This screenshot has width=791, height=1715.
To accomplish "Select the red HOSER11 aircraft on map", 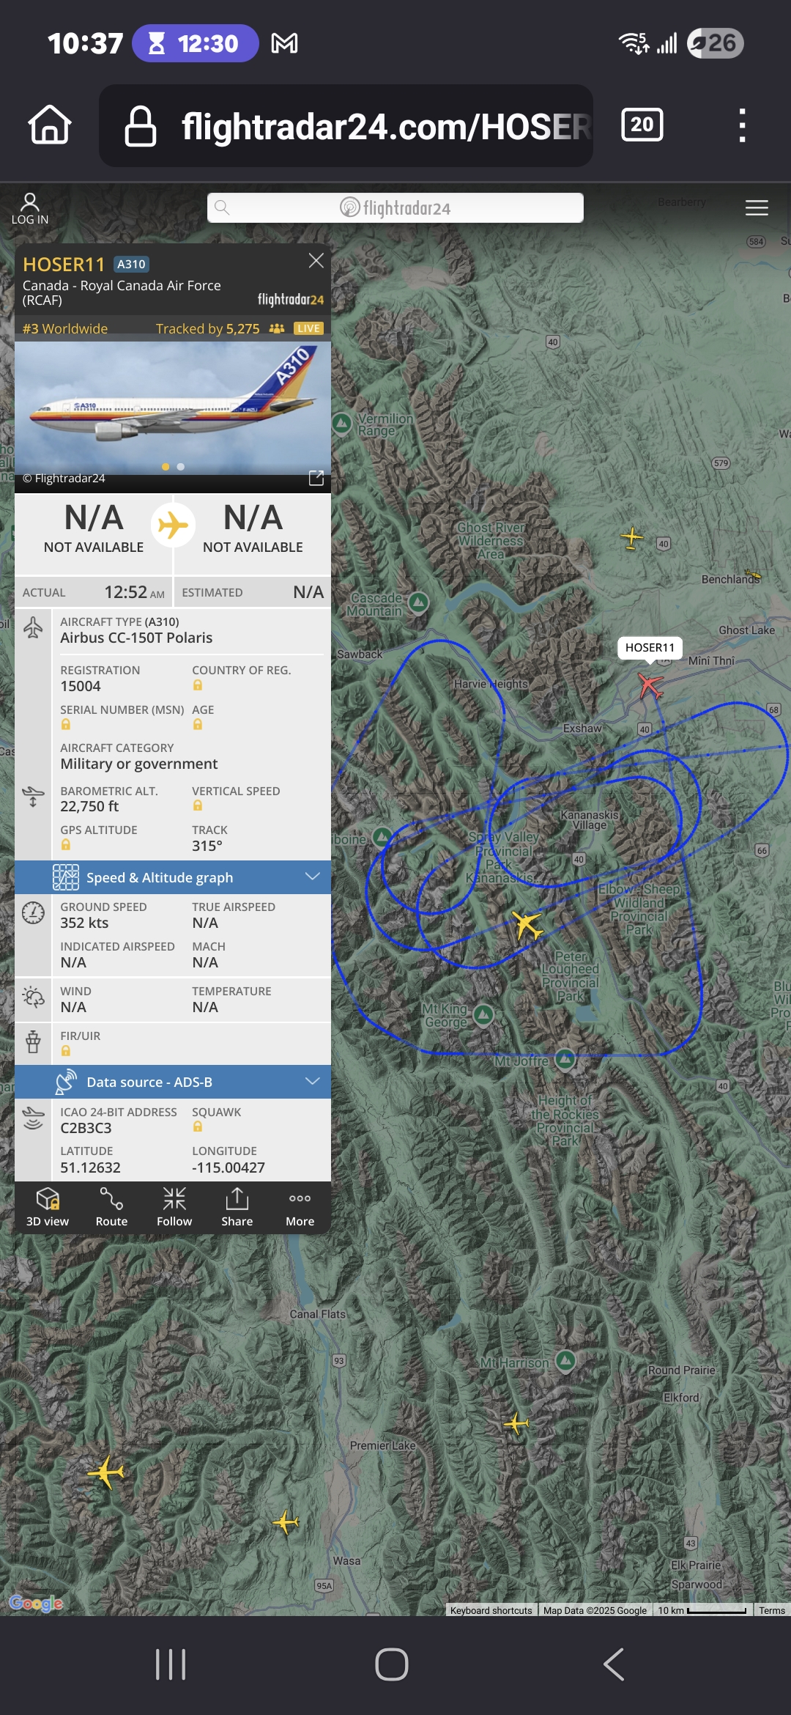I will [x=650, y=685].
